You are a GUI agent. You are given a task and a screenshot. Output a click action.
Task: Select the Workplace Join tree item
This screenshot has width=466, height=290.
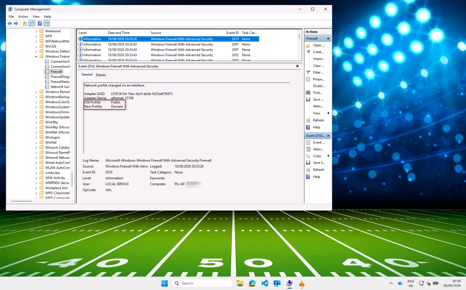point(56,188)
